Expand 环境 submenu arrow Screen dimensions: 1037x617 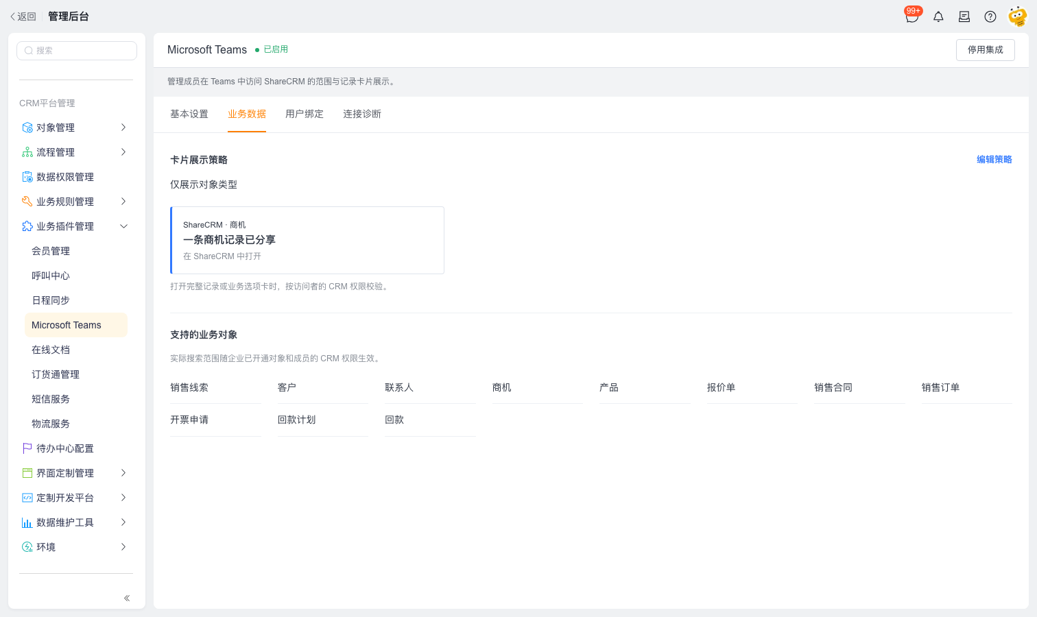(x=123, y=547)
